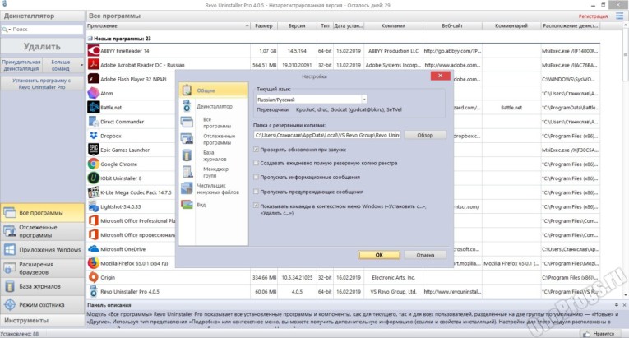The width and height of the screenshot is (629, 338).
Task: Click the Atom application icon
Action: [94, 93]
